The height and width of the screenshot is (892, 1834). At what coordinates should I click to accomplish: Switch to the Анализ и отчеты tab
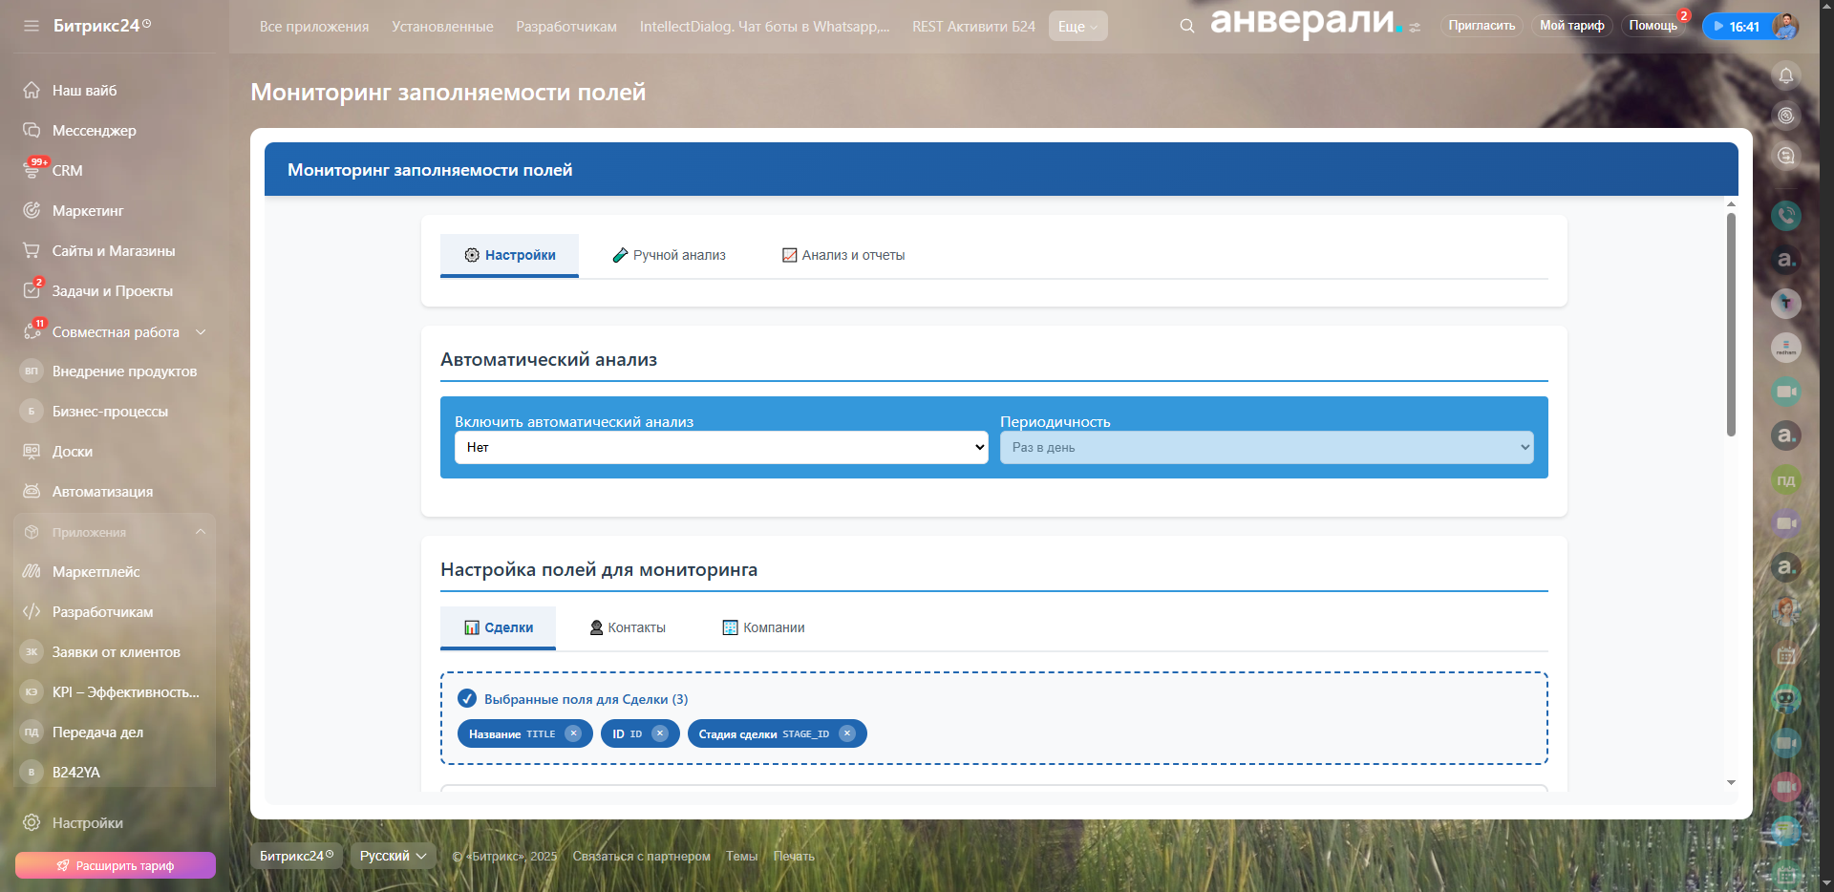click(x=843, y=255)
